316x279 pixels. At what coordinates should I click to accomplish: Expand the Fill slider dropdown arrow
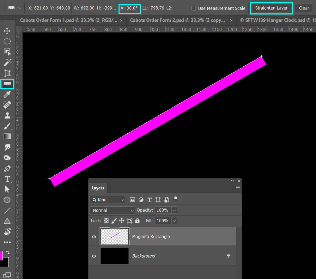174,221
